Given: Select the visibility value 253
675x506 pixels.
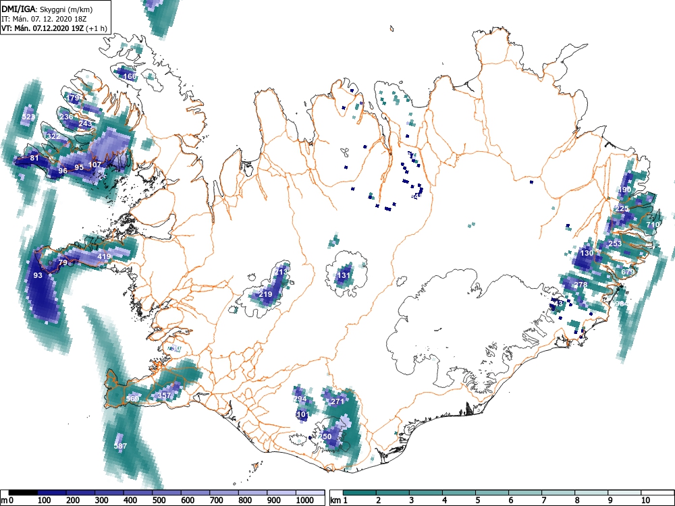Looking at the screenshot, I should pos(615,244).
